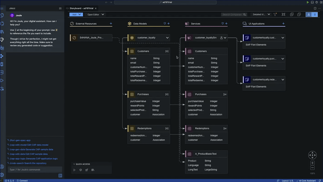Click the hamburger menu icon at top left
Screen dimensions: 323x182
point(2,8)
